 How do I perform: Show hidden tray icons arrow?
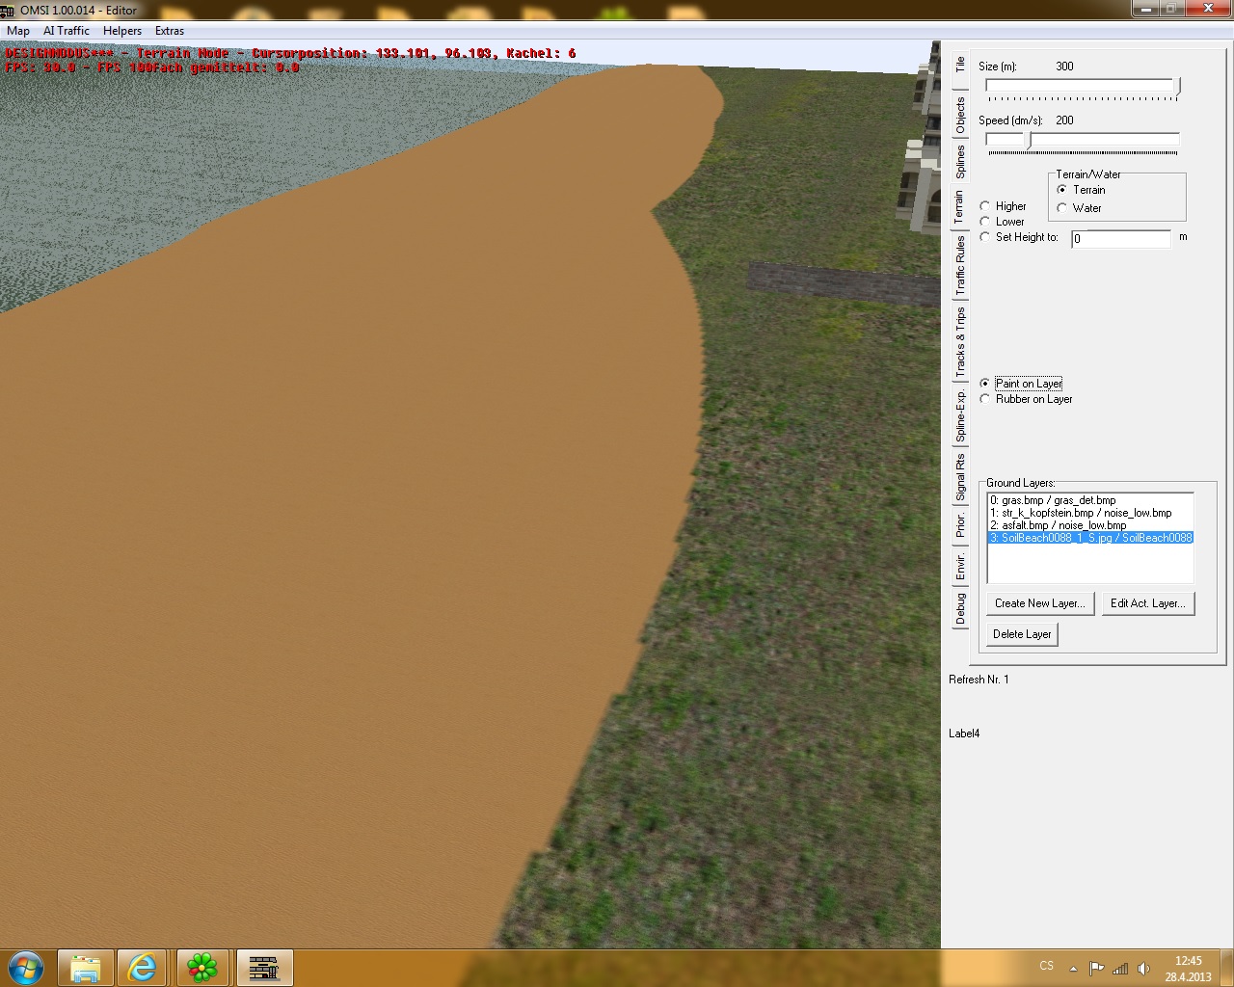point(1073,968)
